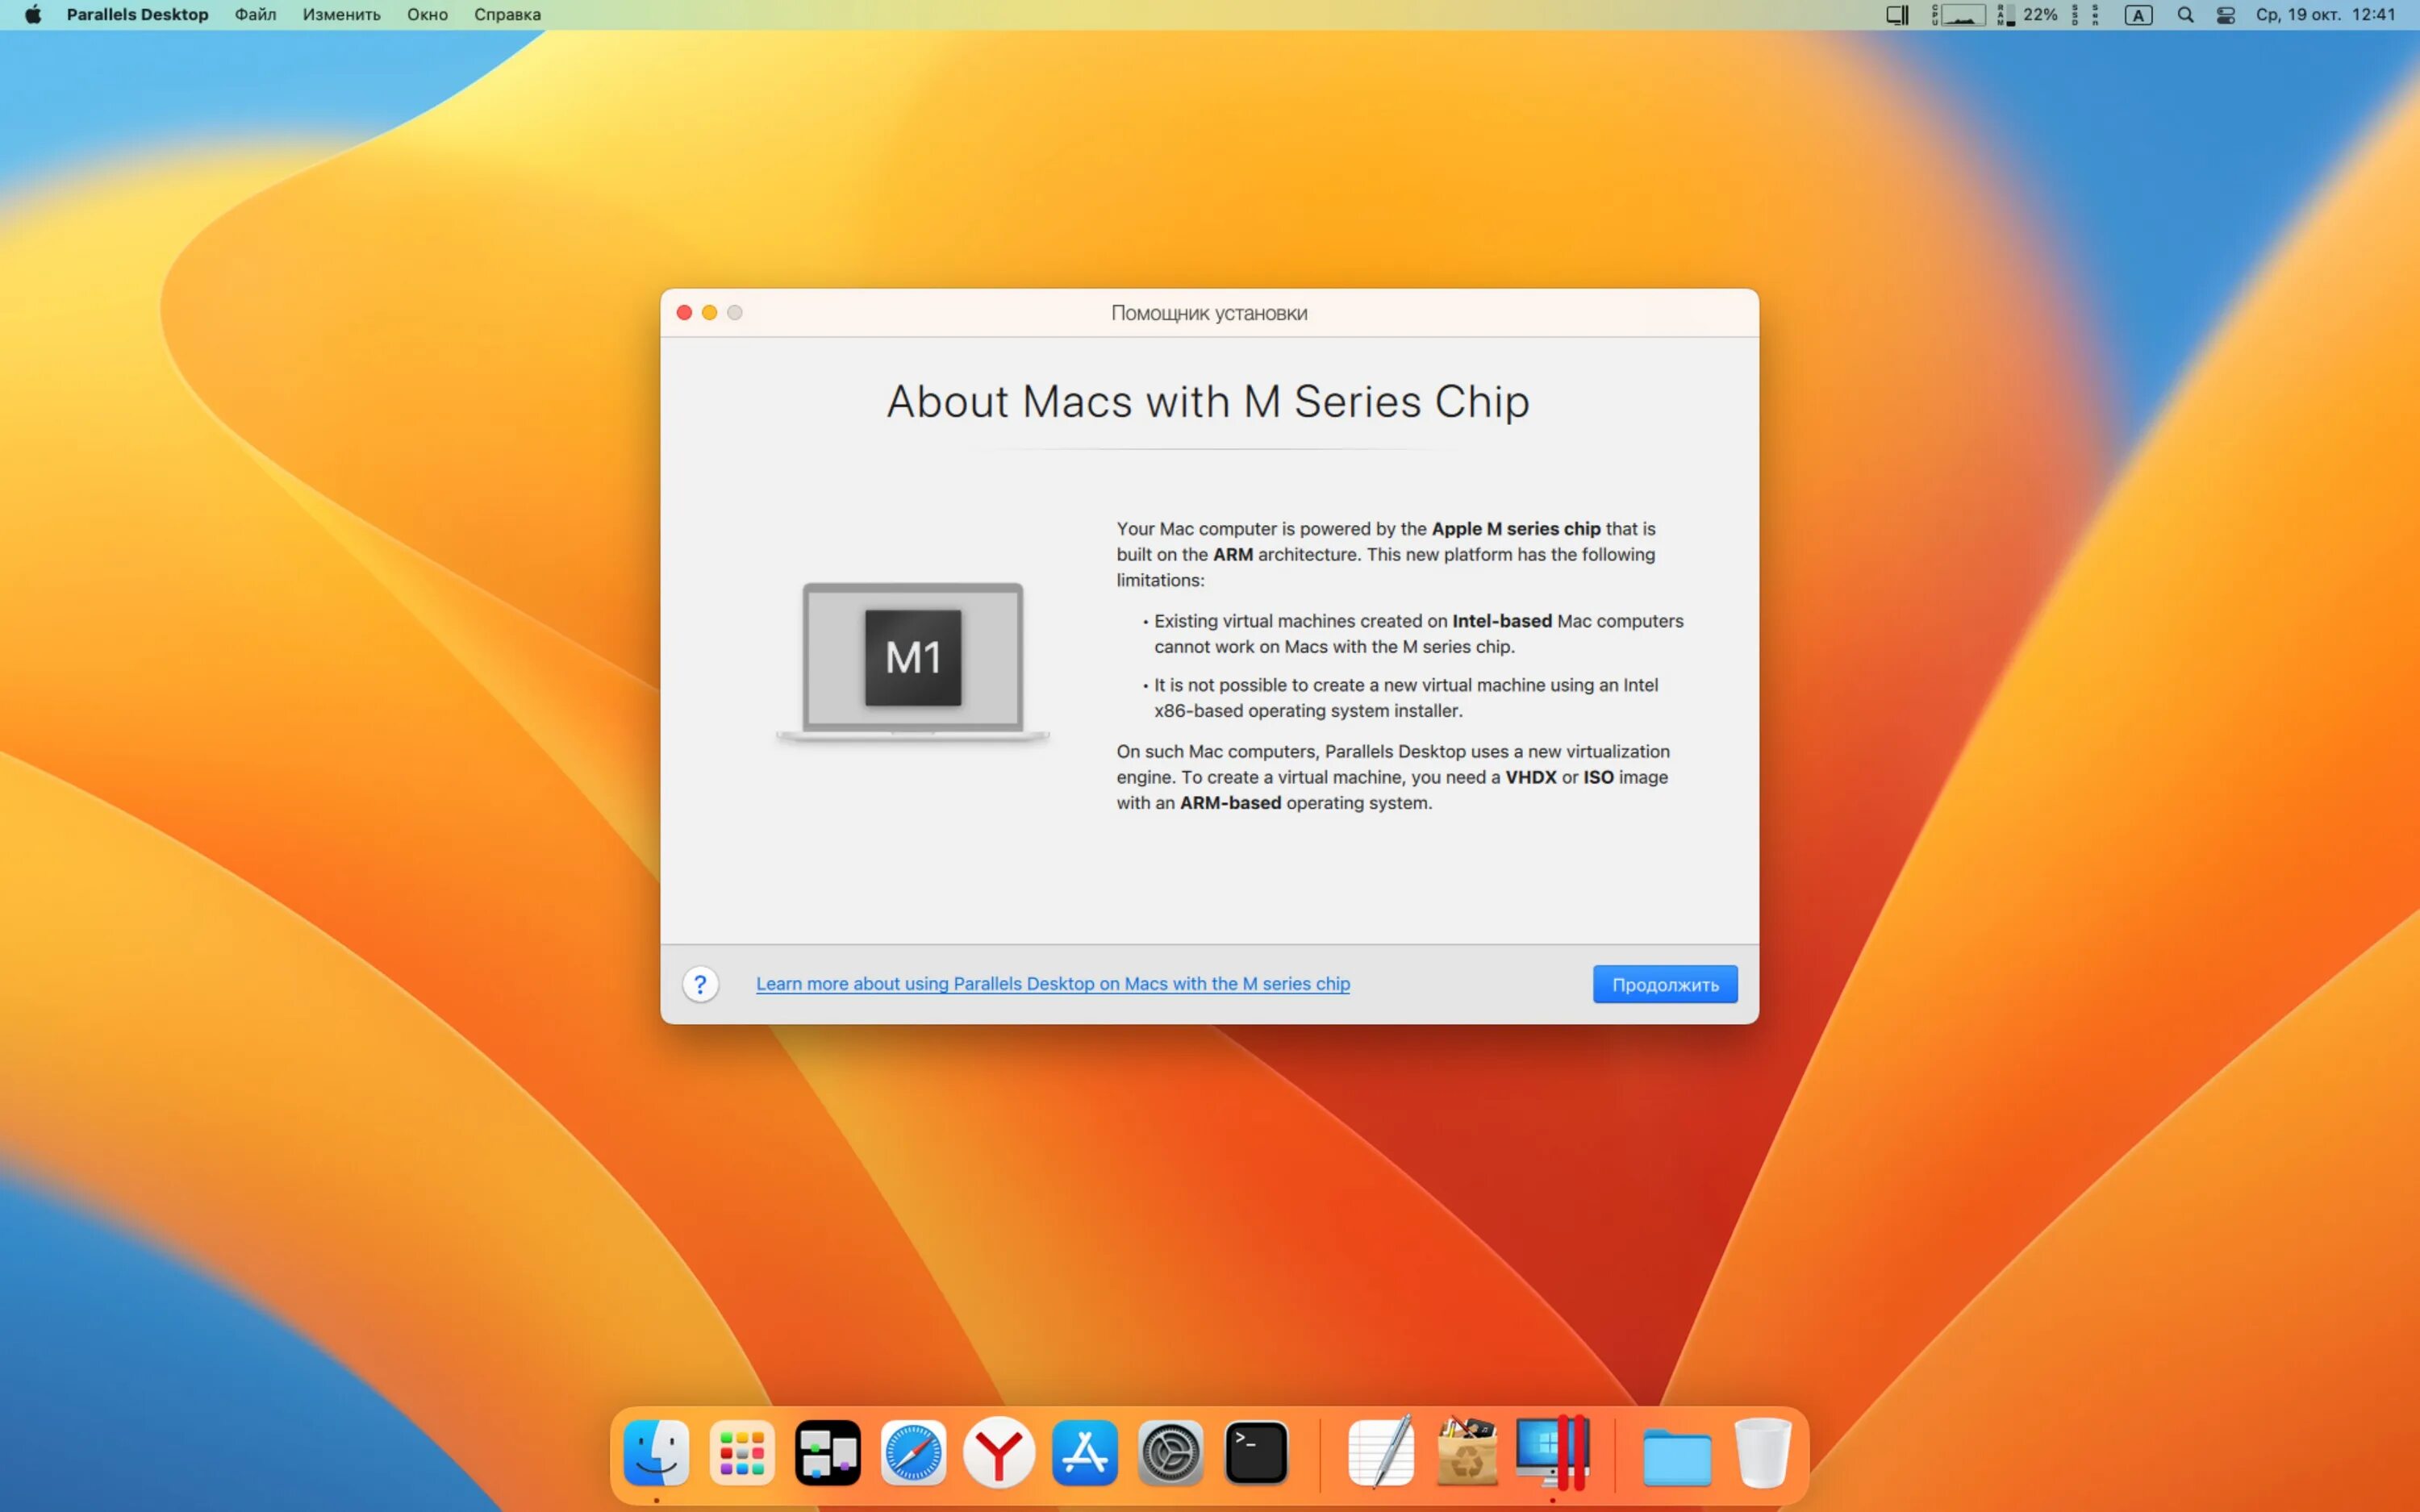Image resolution: width=2420 pixels, height=1512 pixels.
Task: Open the Файл menu
Action: point(255,15)
